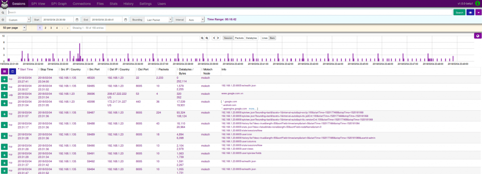Click the graph zoom out magnifier
Viewport: 482px width, 174px height.
207,38
